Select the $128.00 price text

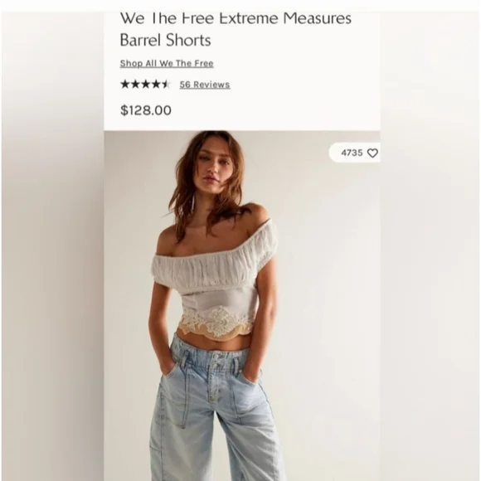click(x=146, y=110)
